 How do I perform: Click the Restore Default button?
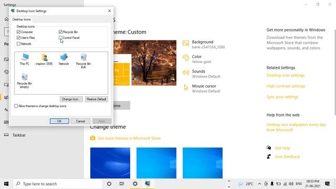pyautogui.click(x=97, y=99)
